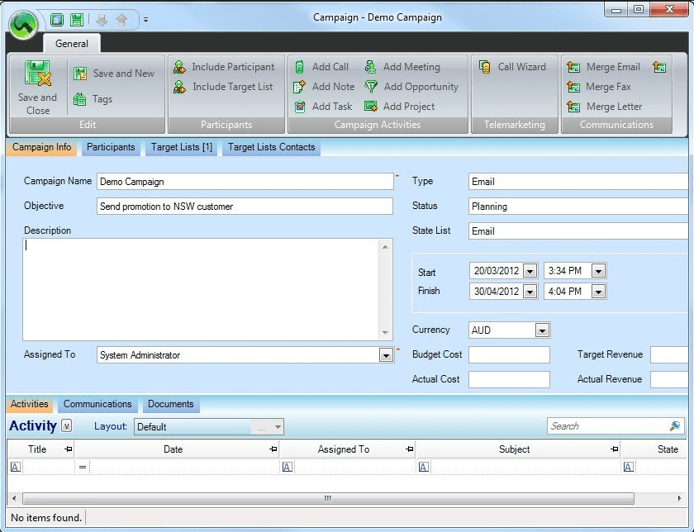Screen dimensions: 694x532
Task: Click the Add Meeting icon
Action: [x=370, y=67]
